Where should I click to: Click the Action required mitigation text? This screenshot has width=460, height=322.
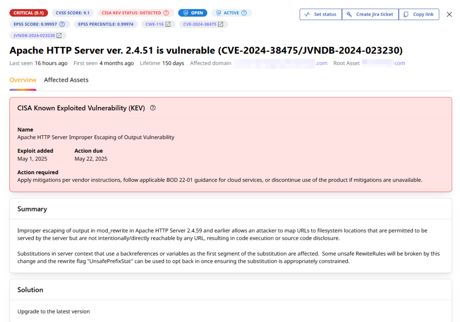[x=220, y=180]
